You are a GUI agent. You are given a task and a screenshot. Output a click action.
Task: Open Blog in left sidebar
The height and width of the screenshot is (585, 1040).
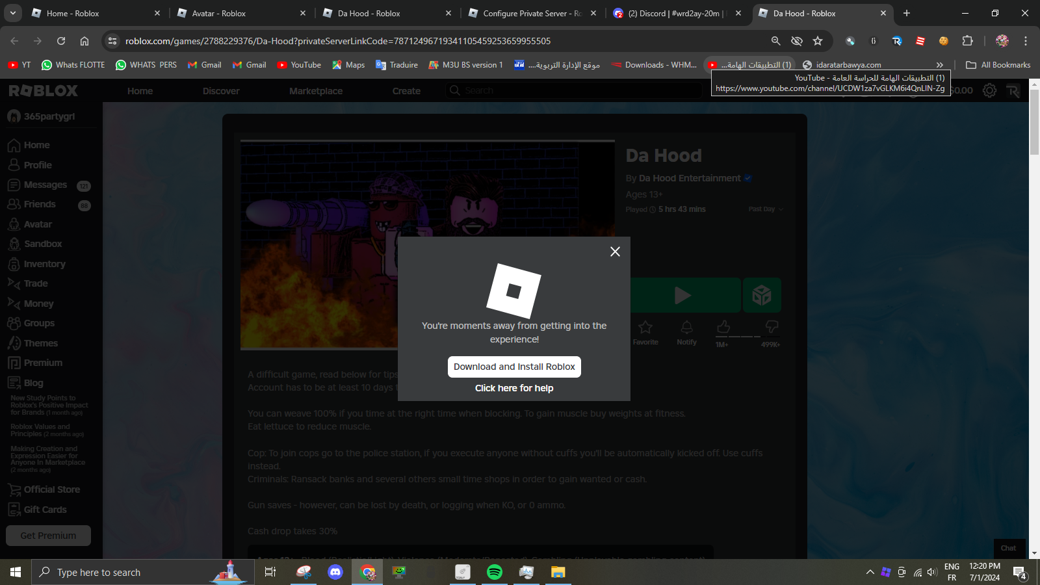point(26,383)
